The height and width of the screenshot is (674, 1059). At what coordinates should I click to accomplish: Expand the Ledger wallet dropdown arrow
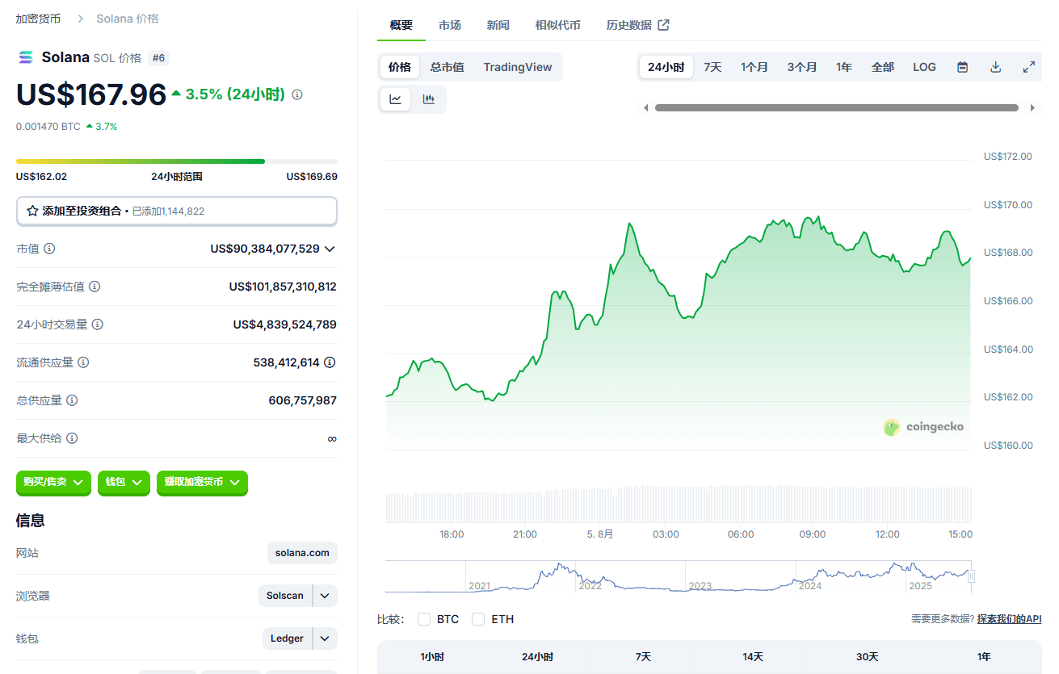(325, 638)
